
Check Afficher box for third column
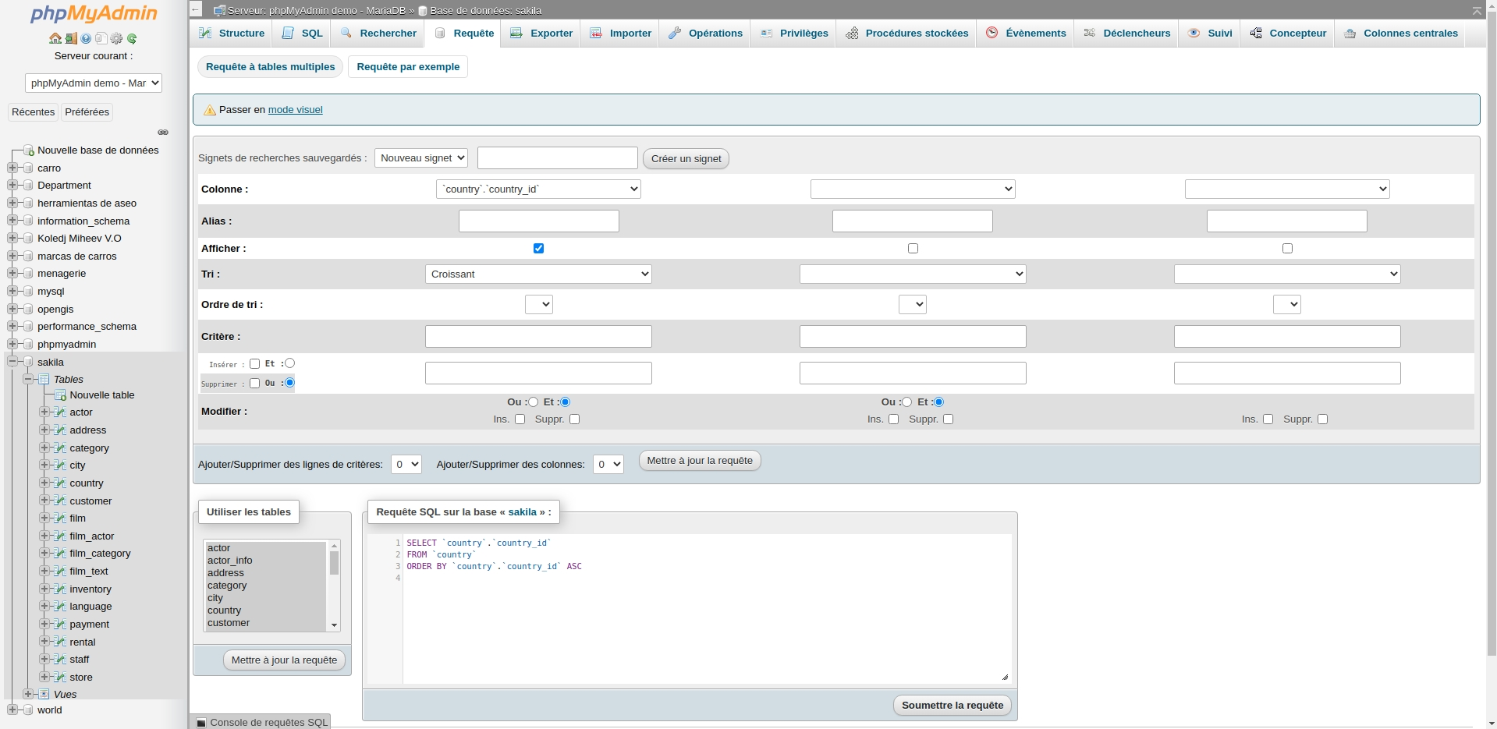click(x=1287, y=248)
